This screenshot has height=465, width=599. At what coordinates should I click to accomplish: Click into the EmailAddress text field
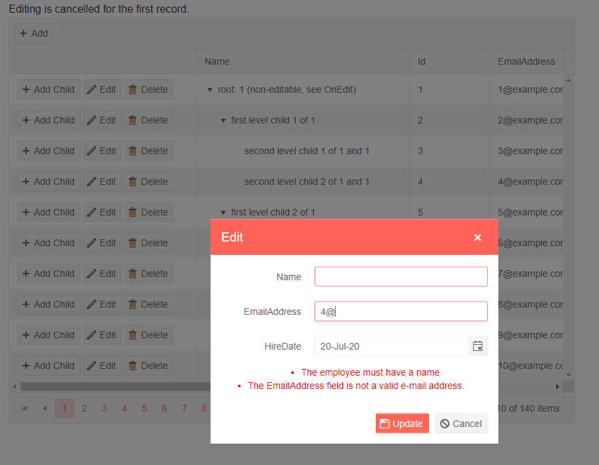400,312
